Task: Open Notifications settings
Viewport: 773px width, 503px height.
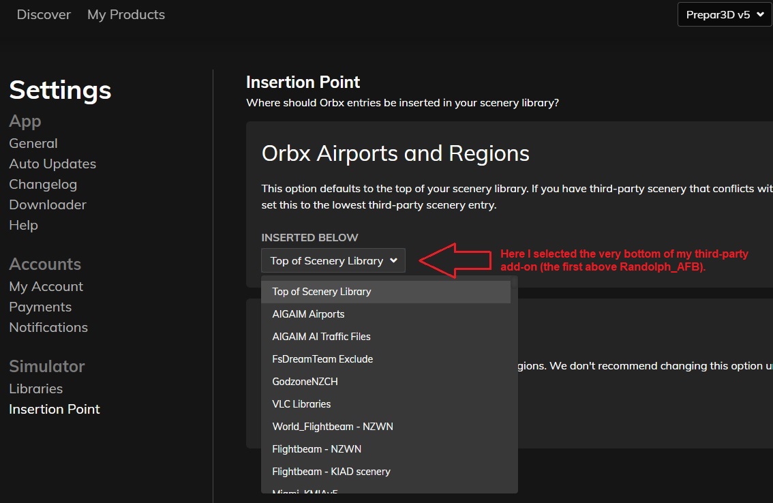Action: pos(48,327)
